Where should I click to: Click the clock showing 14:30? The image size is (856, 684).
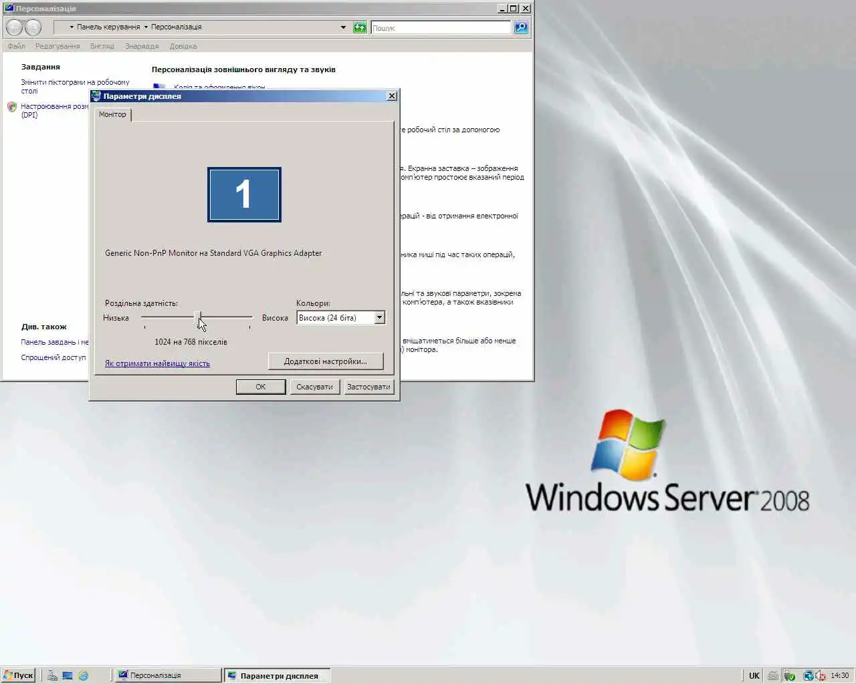840,675
